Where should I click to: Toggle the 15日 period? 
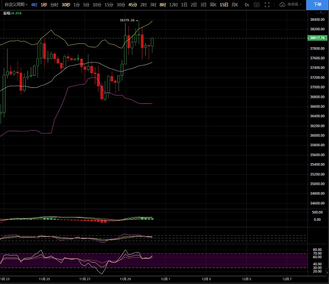tap(224, 4)
